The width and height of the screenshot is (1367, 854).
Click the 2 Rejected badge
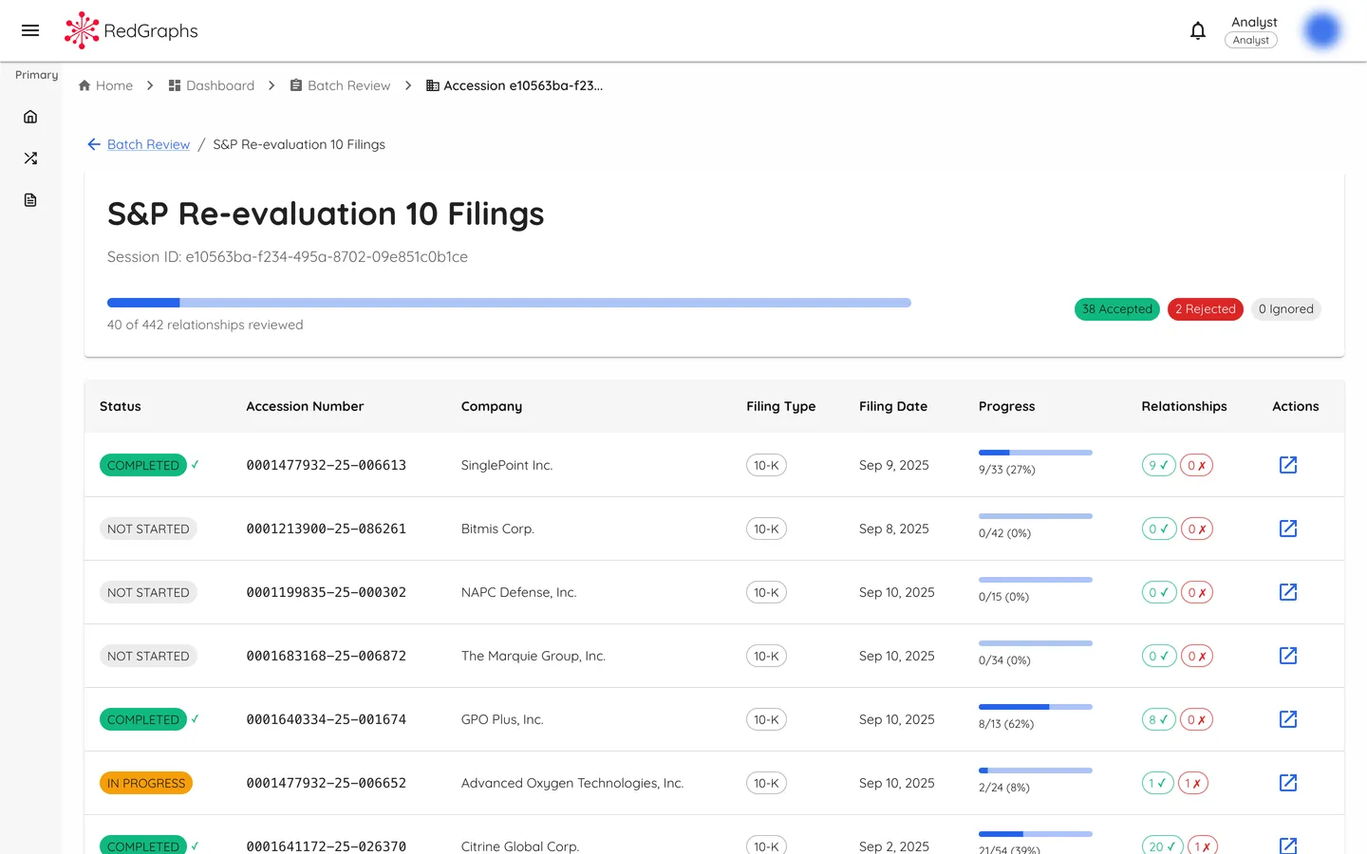pos(1205,309)
